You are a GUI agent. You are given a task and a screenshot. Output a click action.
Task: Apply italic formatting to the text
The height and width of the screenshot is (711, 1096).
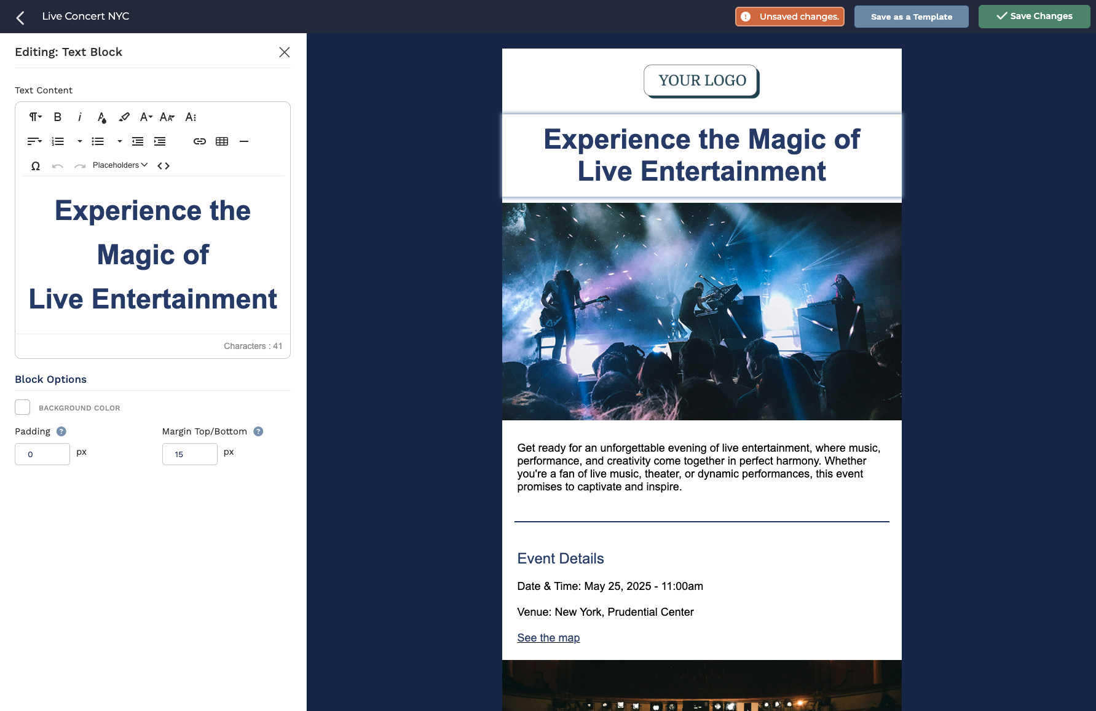click(x=79, y=117)
